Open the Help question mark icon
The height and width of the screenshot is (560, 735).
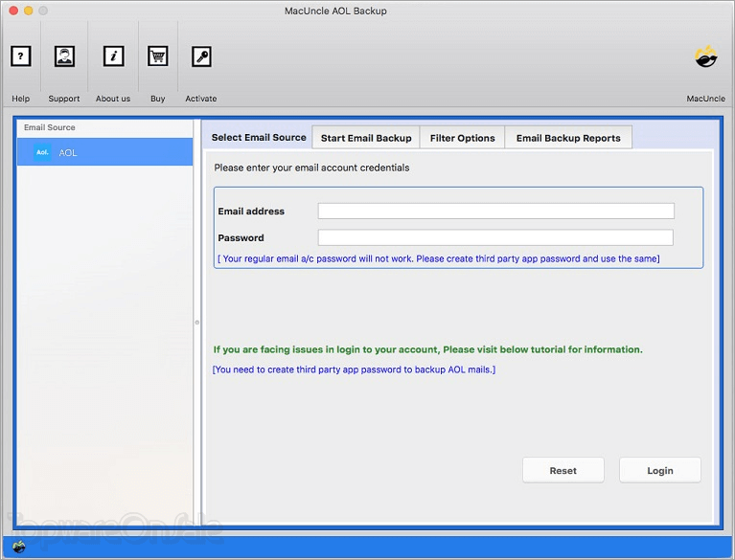(21, 56)
